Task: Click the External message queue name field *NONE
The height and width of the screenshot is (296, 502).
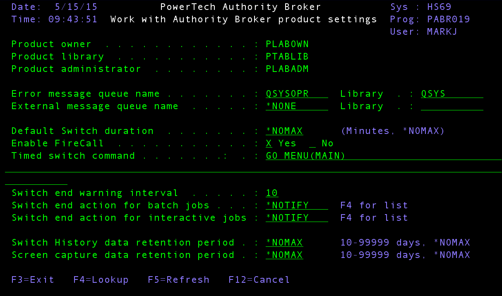Action: [x=297, y=106]
